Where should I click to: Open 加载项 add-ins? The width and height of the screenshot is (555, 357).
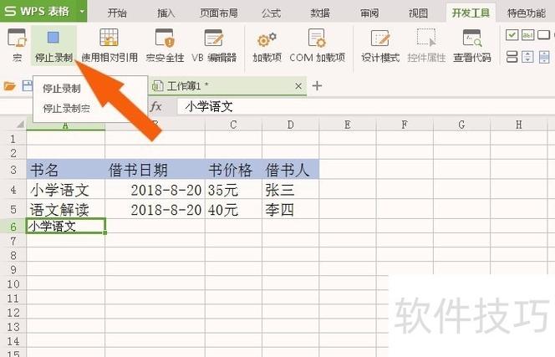(267, 45)
